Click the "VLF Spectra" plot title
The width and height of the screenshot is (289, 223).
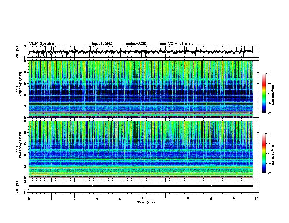(x=41, y=43)
